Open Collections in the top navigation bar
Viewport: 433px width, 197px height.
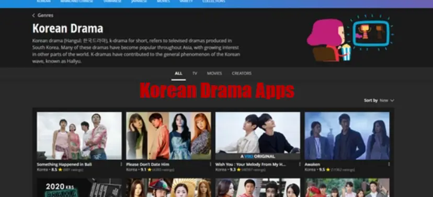(x=214, y=2)
